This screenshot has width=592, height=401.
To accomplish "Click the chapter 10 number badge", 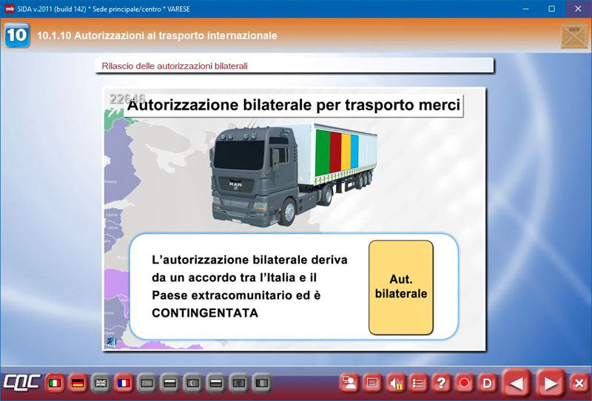I will (x=16, y=36).
